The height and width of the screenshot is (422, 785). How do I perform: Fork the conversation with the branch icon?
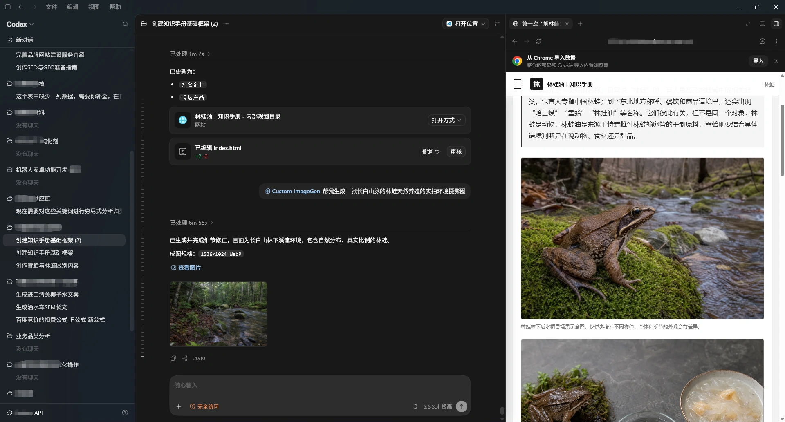tap(185, 358)
